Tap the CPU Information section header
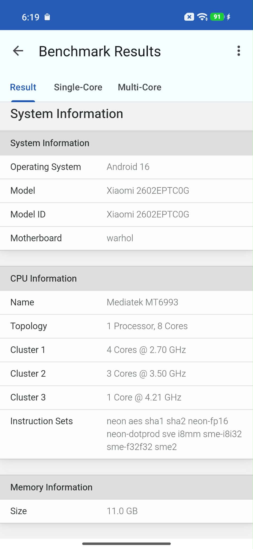The image size is (253, 549). 126,279
